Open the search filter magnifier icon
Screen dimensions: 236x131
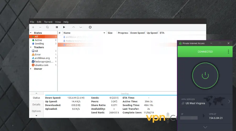pos(47,27)
